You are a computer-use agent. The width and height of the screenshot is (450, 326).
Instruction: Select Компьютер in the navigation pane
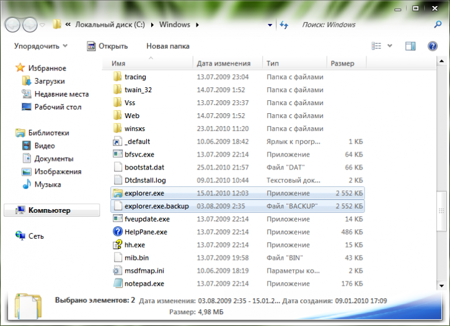coord(49,210)
